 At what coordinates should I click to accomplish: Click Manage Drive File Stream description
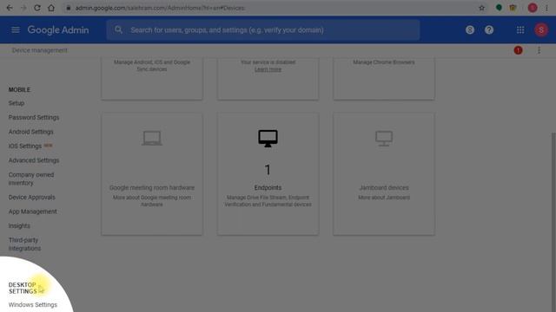[268, 201]
